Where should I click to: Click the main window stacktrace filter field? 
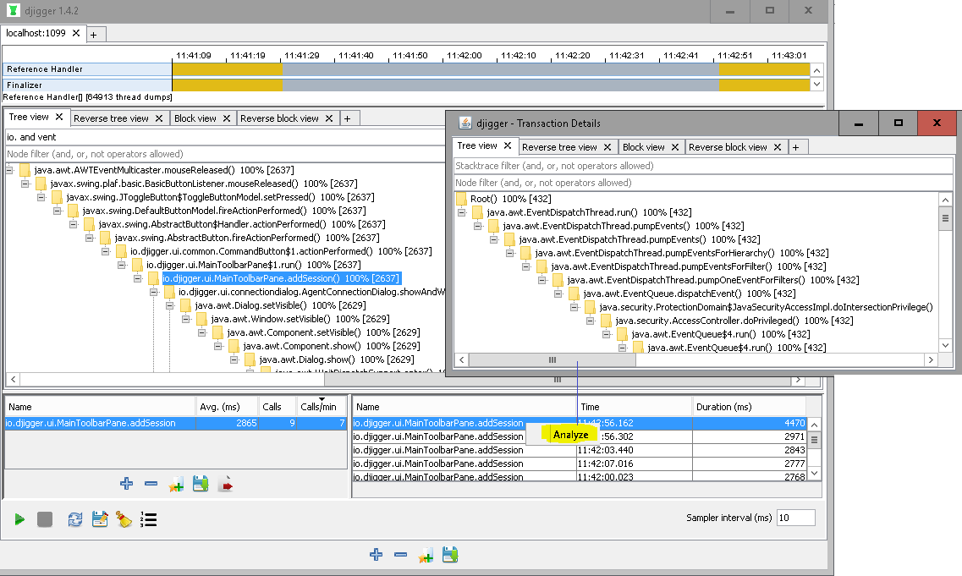[224, 137]
